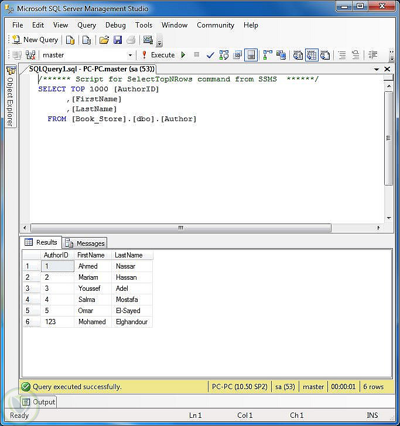Open the Query menu
The image size is (400, 426).
pyautogui.click(x=87, y=25)
